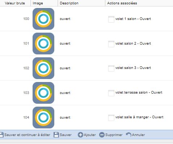The height and width of the screenshot is (144, 173).
Task: Click the small icon before volet salon 3
Action: 111,69
